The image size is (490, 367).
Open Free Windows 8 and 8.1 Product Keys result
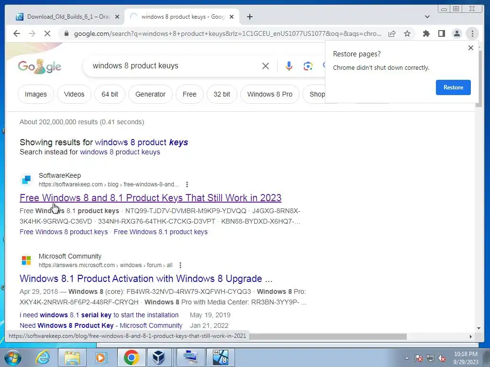[x=150, y=198]
